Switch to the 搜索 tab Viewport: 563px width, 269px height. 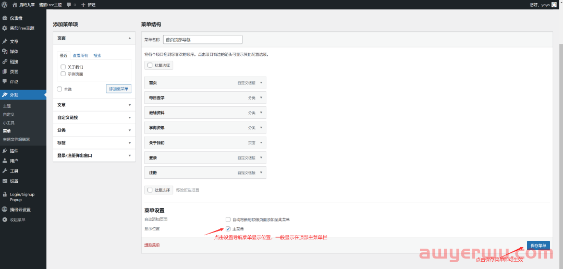tap(97, 56)
